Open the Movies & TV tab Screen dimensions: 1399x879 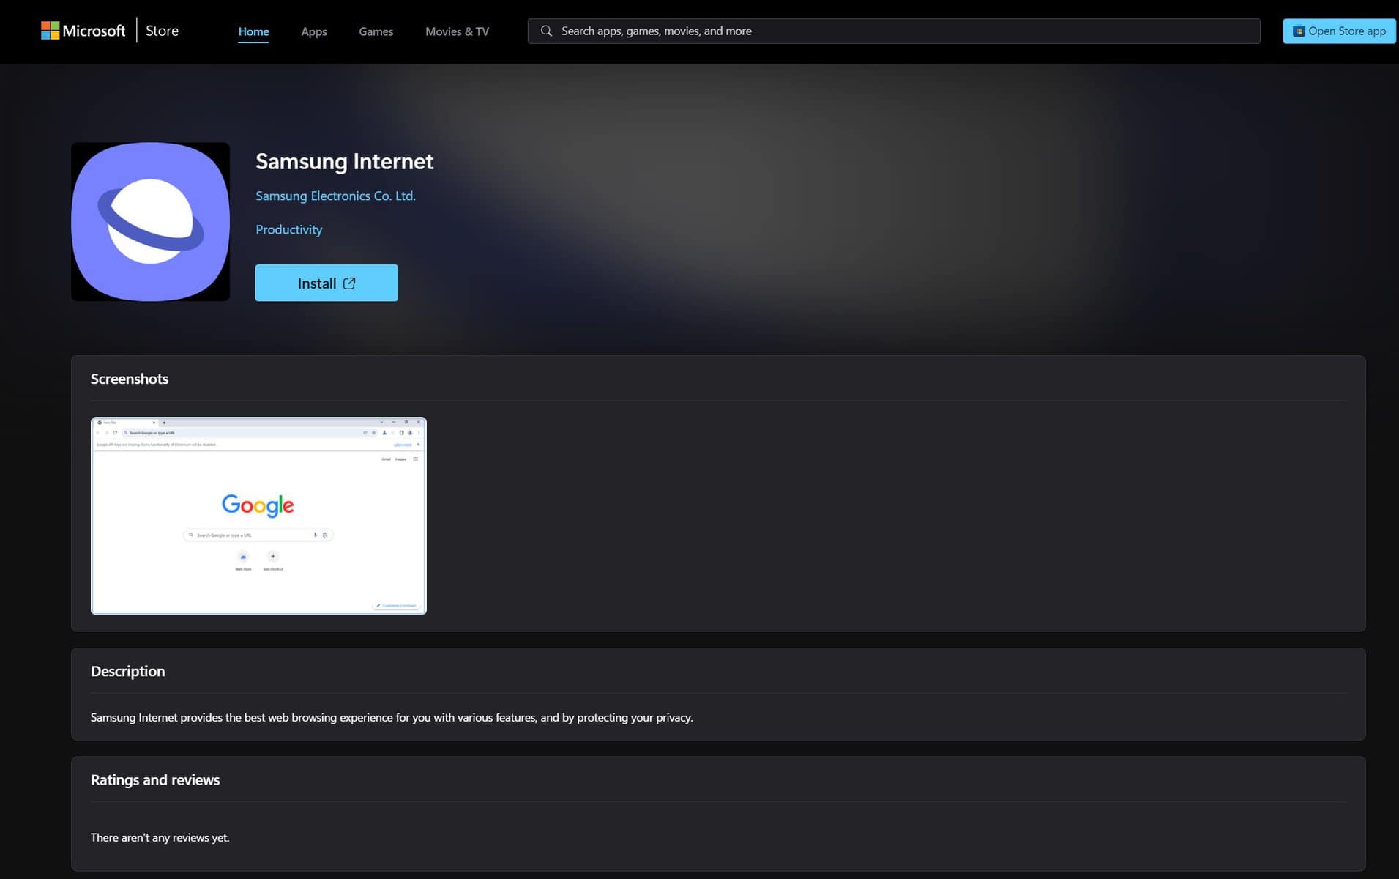pyautogui.click(x=457, y=31)
